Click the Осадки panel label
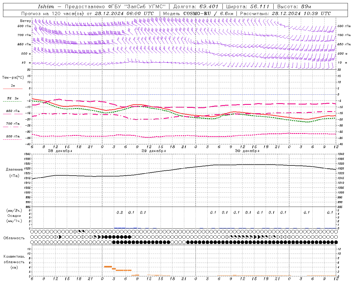Image resolution: width=352 pixels, height=281 pixels. coord(14,216)
